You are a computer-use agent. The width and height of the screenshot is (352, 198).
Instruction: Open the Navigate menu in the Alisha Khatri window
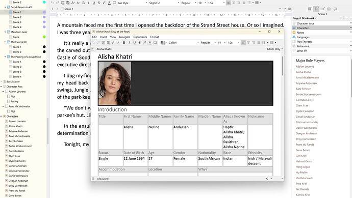tap(124, 37)
